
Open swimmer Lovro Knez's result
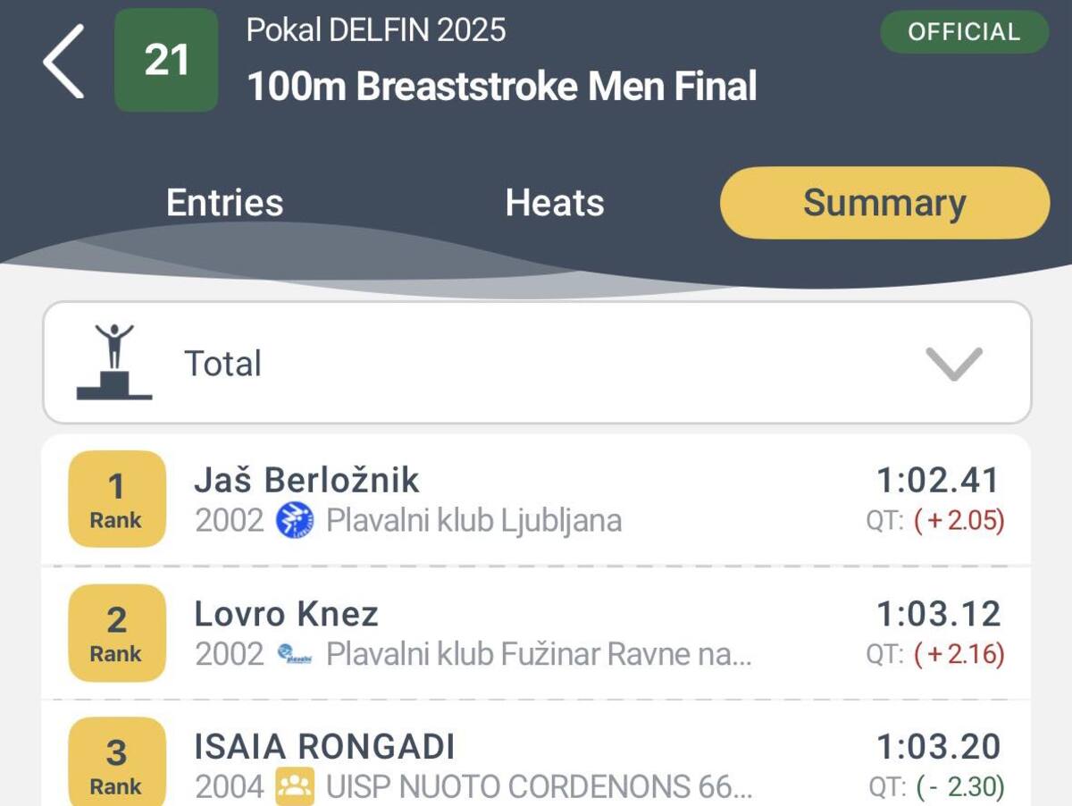pyautogui.click(x=287, y=615)
